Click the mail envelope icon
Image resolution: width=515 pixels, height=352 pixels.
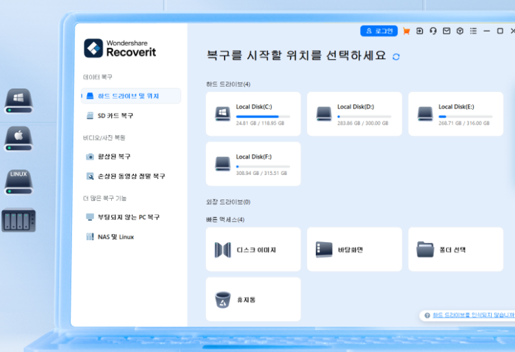(x=446, y=31)
